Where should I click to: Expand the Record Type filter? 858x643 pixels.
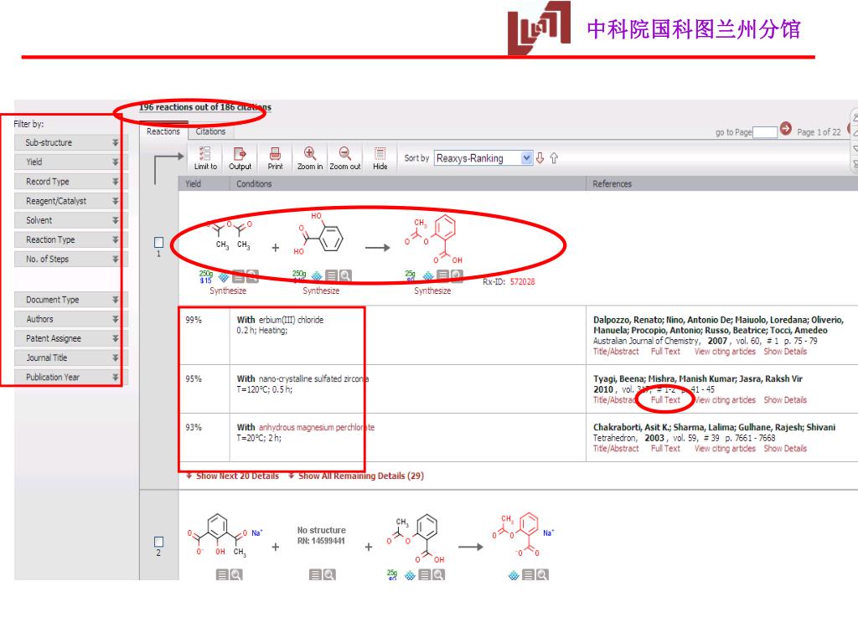(71, 182)
